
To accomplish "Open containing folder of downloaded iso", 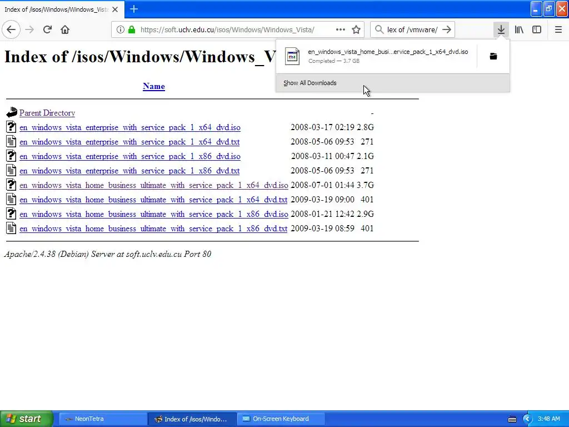I will pyautogui.click(x=493, y=56).
